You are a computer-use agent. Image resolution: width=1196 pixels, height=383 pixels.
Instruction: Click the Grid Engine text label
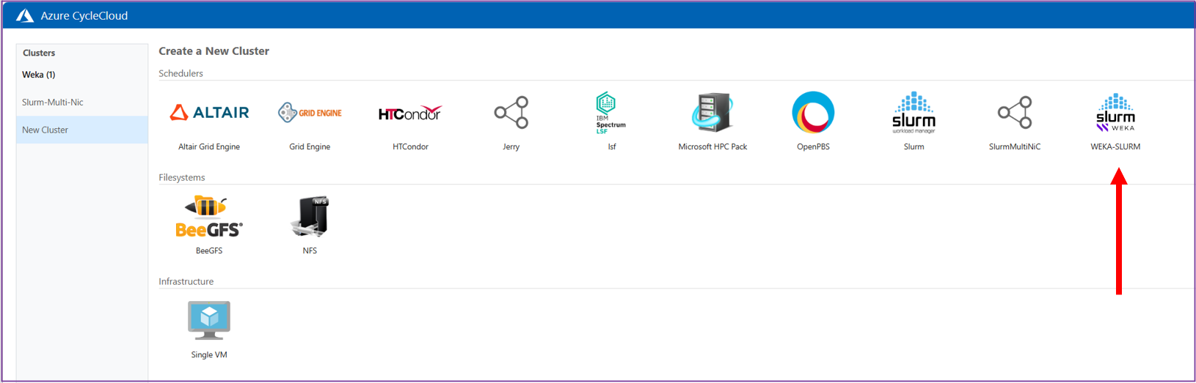[x=310, y=146]
